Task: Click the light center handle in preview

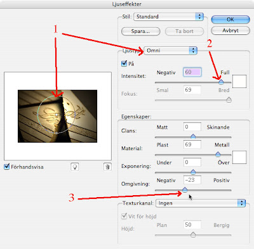Action: pyautogui.click(x=57, y=114)
